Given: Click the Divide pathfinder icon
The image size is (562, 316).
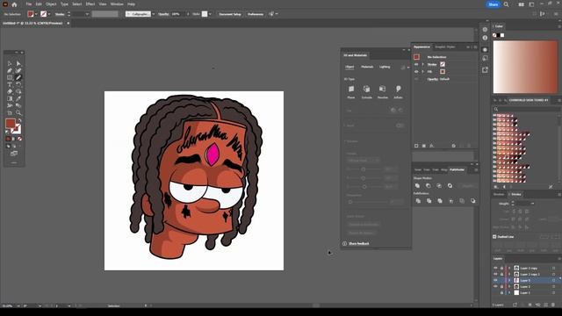Looking at the screenshot, I should coord(418,201).
